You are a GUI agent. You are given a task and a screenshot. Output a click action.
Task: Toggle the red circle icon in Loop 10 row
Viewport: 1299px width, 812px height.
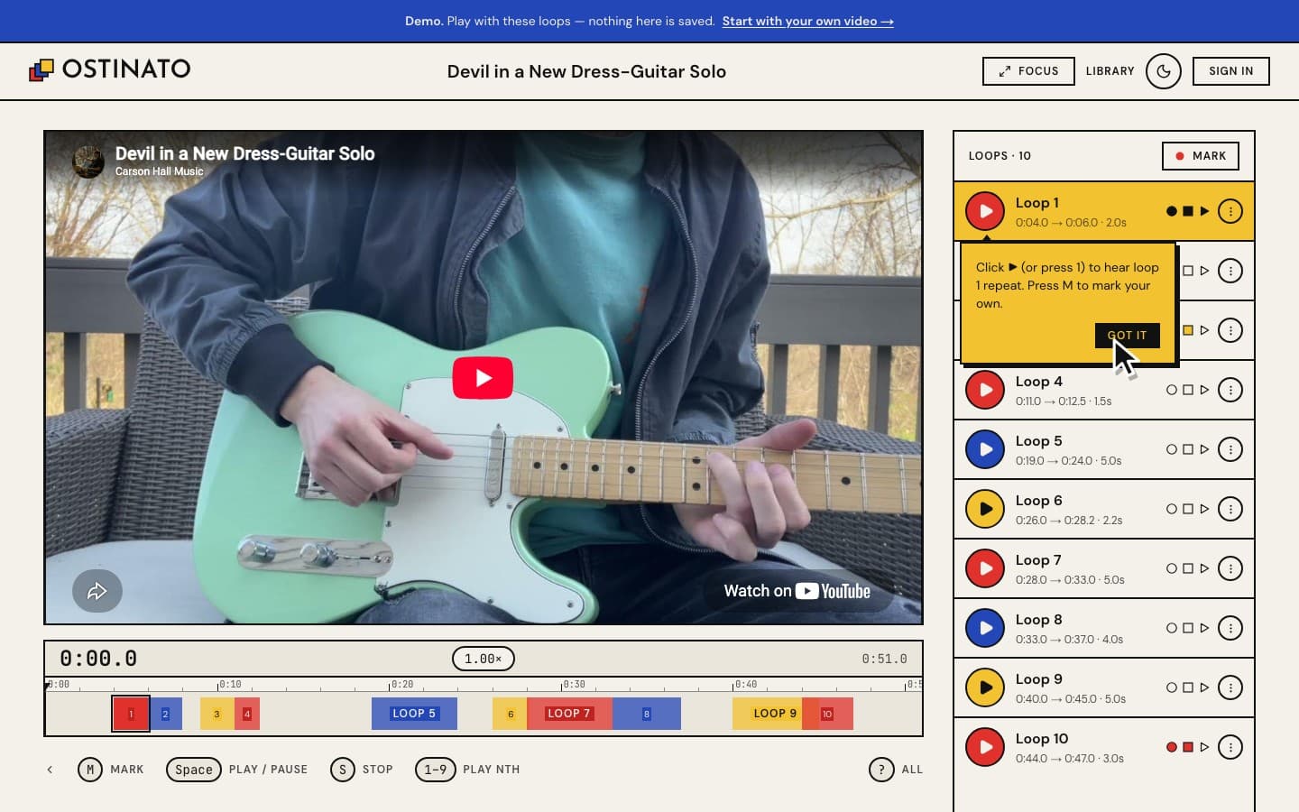pos(1172,747)
